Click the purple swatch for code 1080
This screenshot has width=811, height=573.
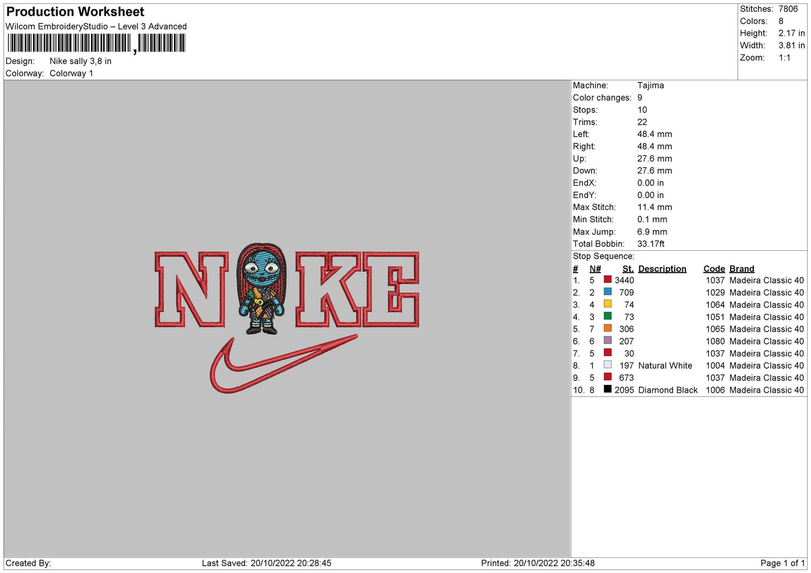pyautogui.click(x=607, y=341)
